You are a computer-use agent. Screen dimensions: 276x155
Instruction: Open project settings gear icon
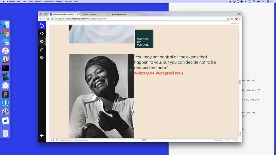coord(42,58)
